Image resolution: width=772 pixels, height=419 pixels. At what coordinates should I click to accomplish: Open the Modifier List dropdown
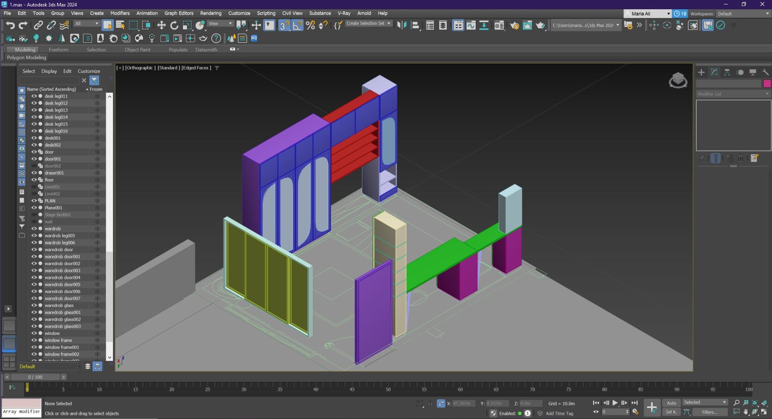click(733, 94)
